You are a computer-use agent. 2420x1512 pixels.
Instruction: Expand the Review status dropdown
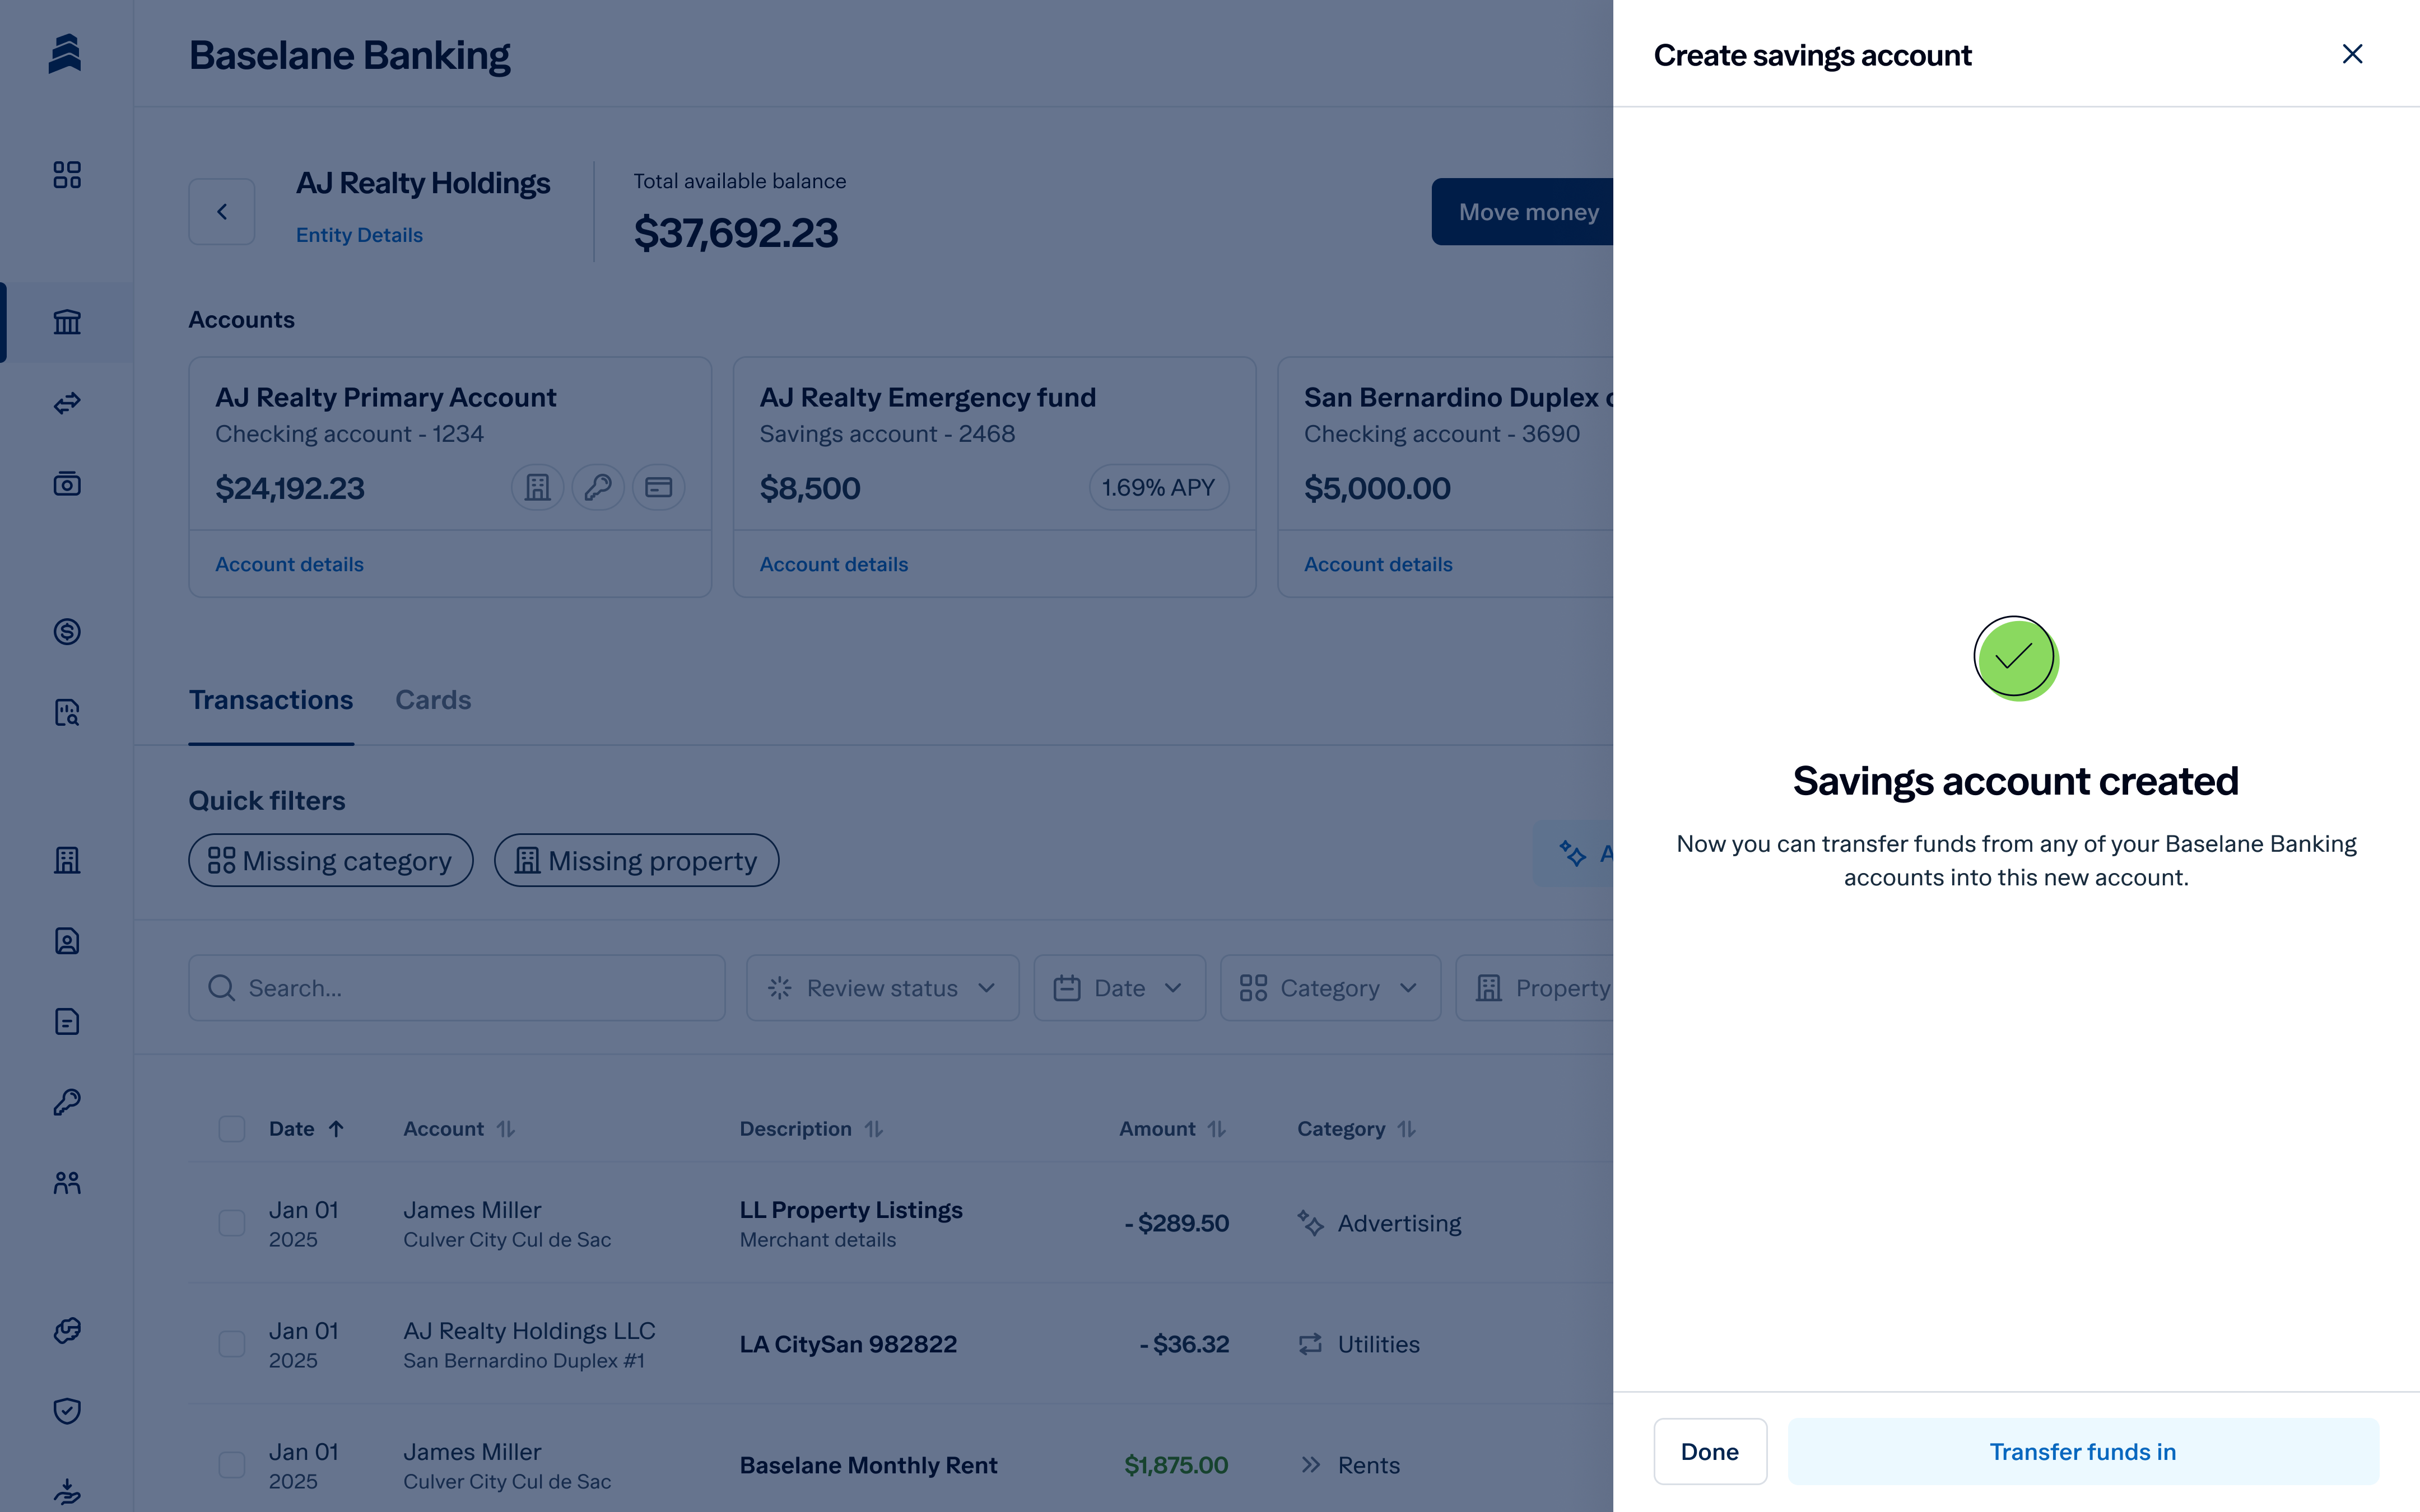(x=882, y=988)
